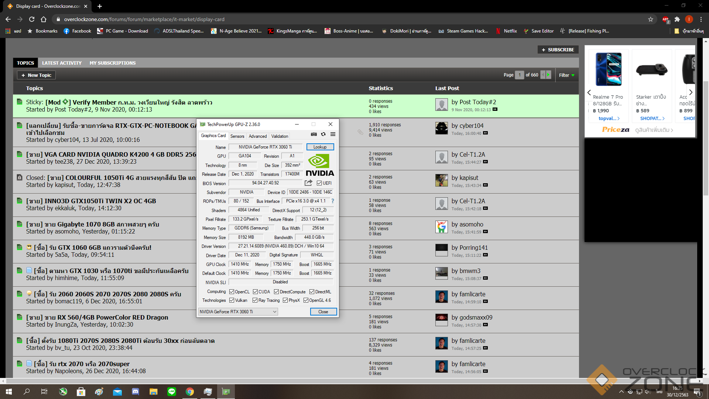Click the browser home icon
Viewport: 709px width, 399px height.
(44, 19)
